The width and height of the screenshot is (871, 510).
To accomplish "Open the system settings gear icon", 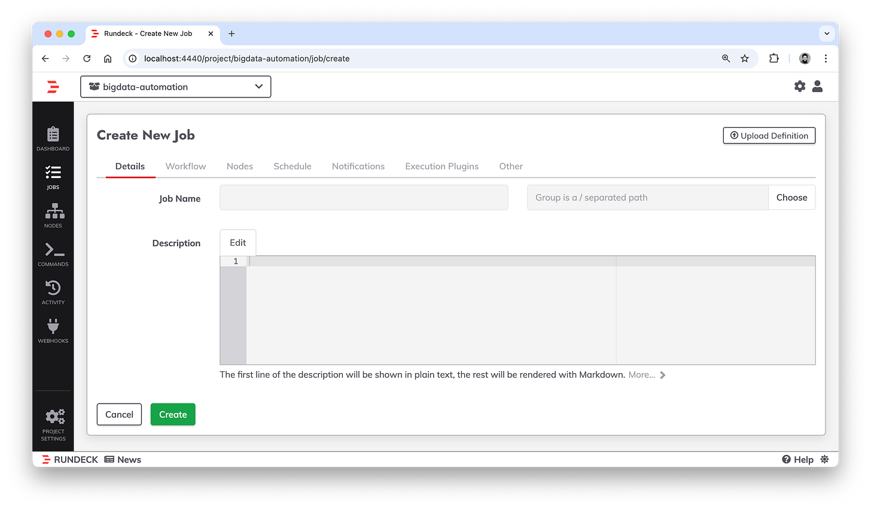I will pyautogui.click(x=800, y=87).
